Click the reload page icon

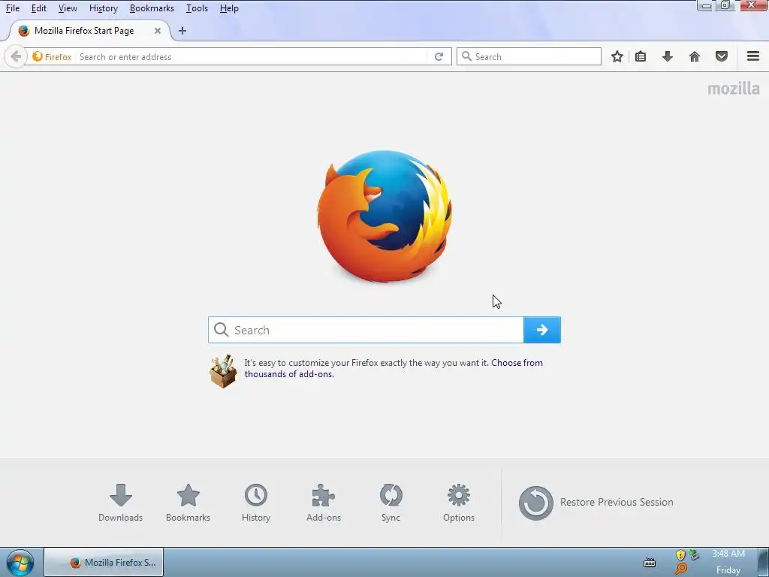439,57
